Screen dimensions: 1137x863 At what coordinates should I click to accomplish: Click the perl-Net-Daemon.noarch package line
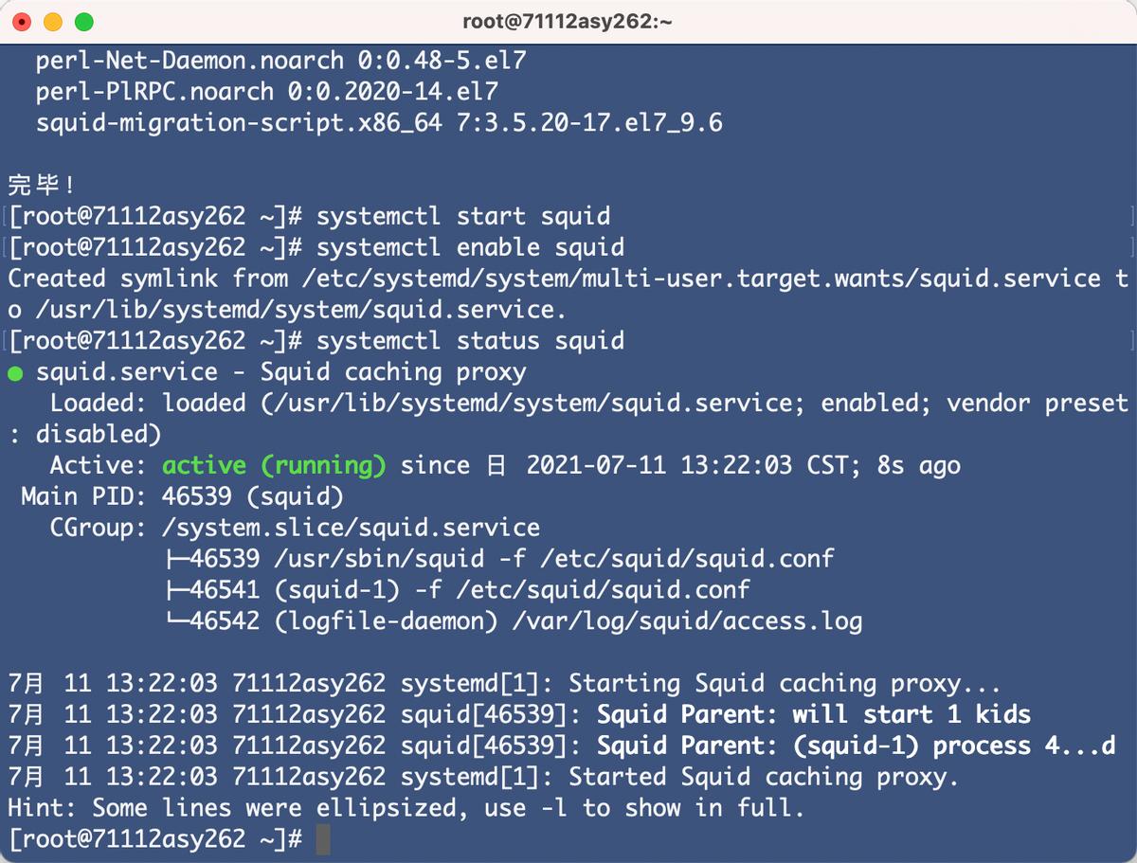click(280, 61)
